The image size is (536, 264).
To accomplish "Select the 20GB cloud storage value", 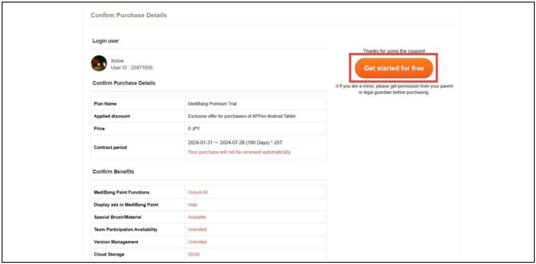I will (194, 254).
